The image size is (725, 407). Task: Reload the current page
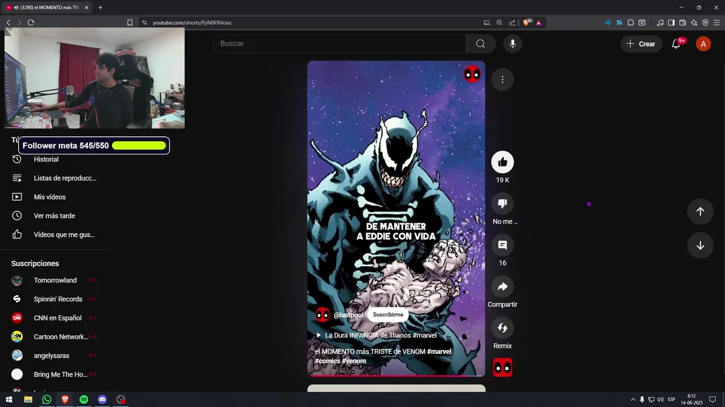point(31,23)
